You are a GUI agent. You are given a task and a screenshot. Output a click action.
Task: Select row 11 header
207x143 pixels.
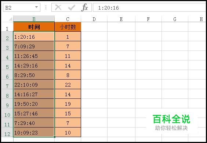[x=7, y=123]
